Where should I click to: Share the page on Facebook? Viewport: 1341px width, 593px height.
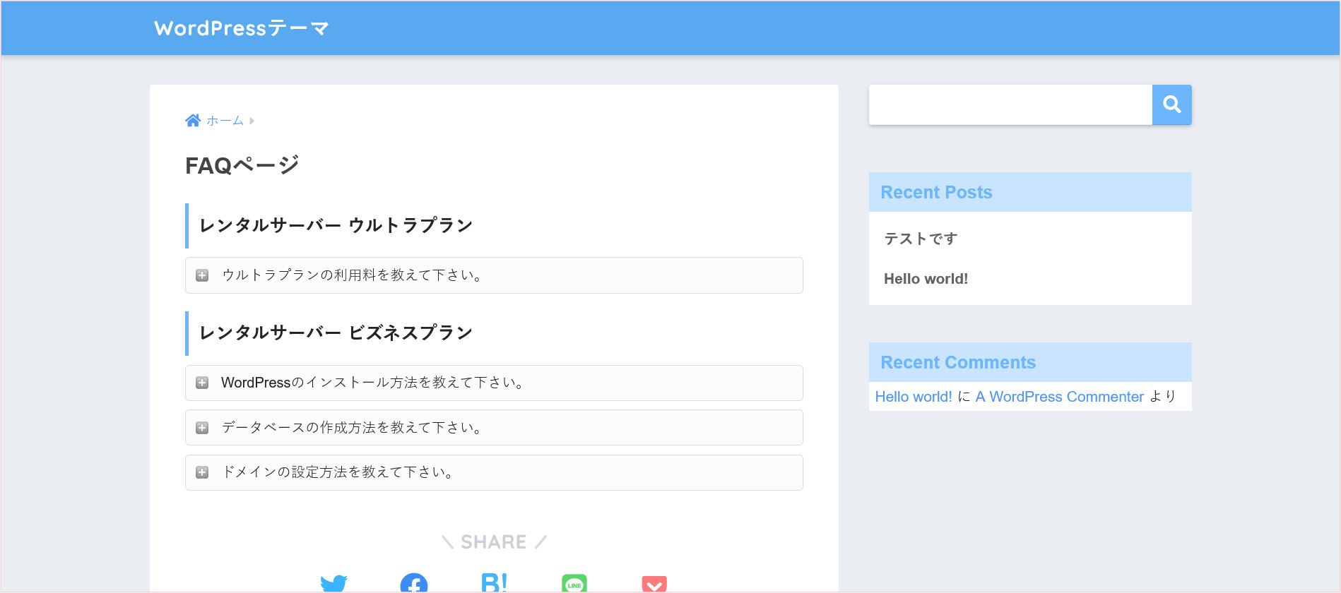point(414,583)
